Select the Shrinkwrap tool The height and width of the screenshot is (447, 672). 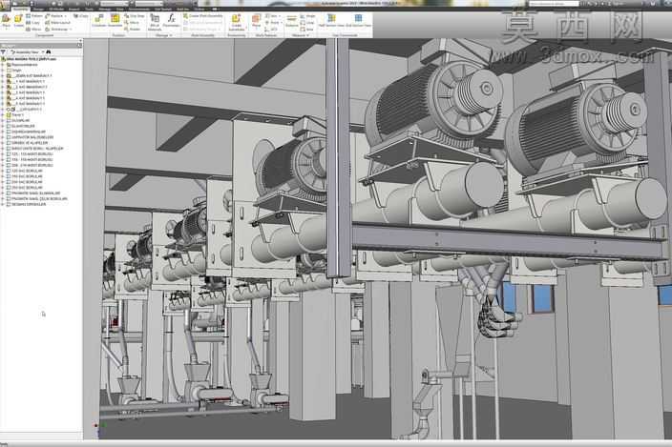(x=57, y=30)
